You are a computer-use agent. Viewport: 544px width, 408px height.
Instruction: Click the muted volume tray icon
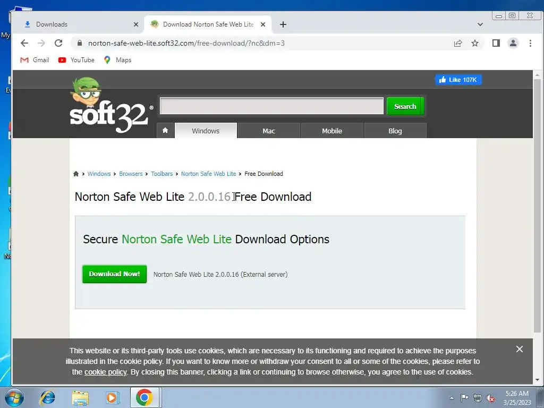point(490,398)
